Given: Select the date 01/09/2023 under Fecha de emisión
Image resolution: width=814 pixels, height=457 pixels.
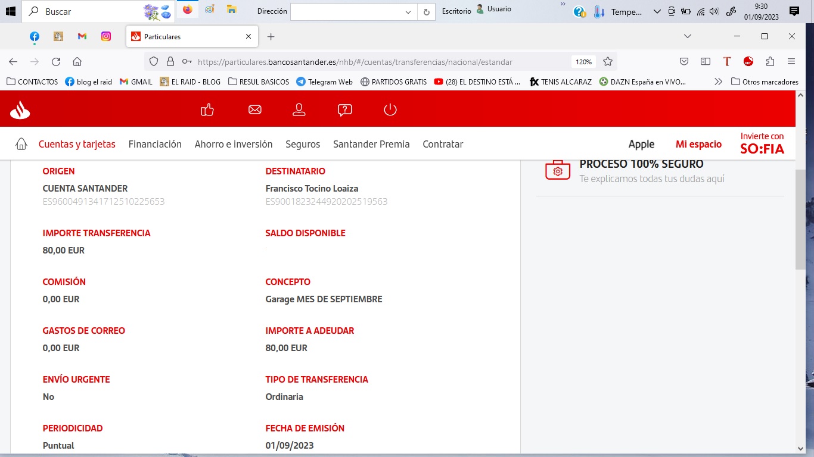Looking at the screenshot, I should coord(290,446).
